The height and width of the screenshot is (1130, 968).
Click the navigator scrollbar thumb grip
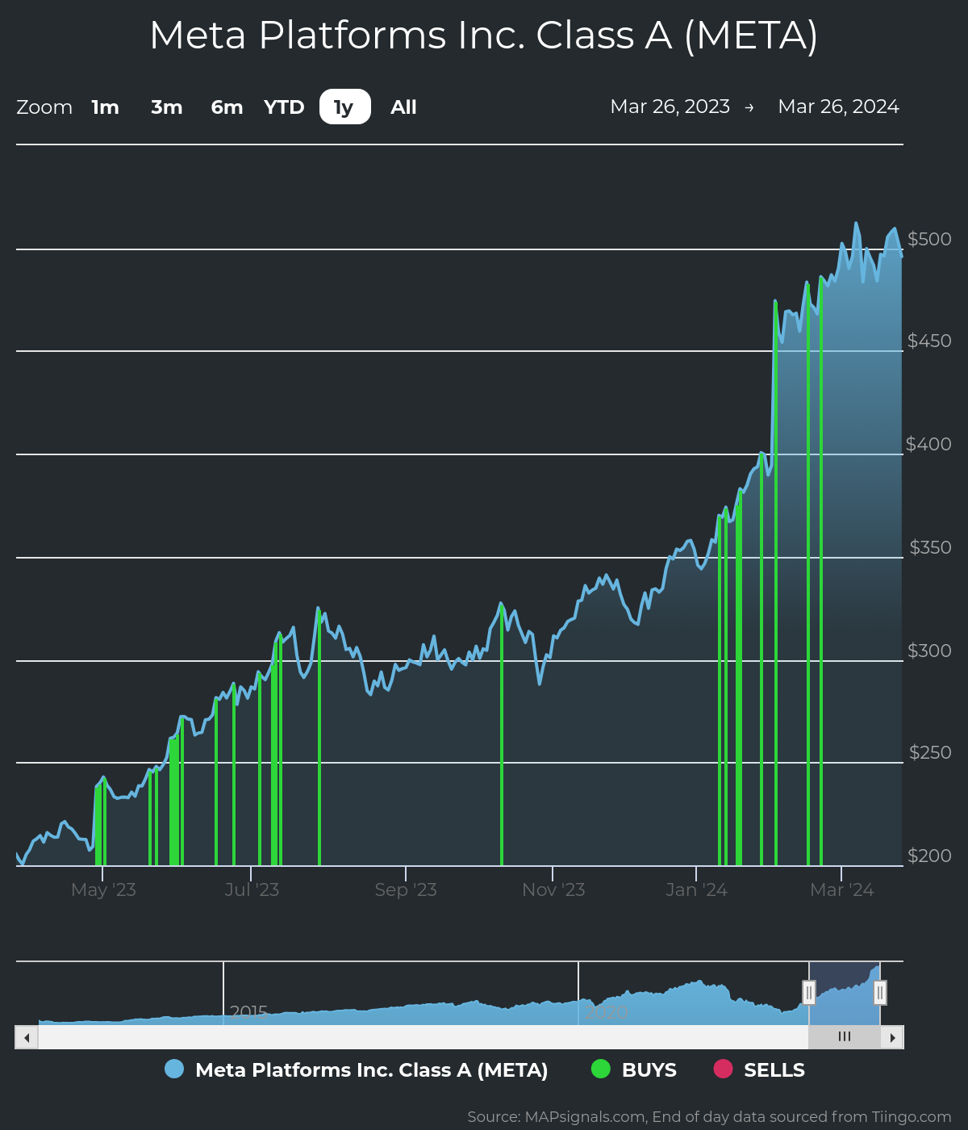845,1037
